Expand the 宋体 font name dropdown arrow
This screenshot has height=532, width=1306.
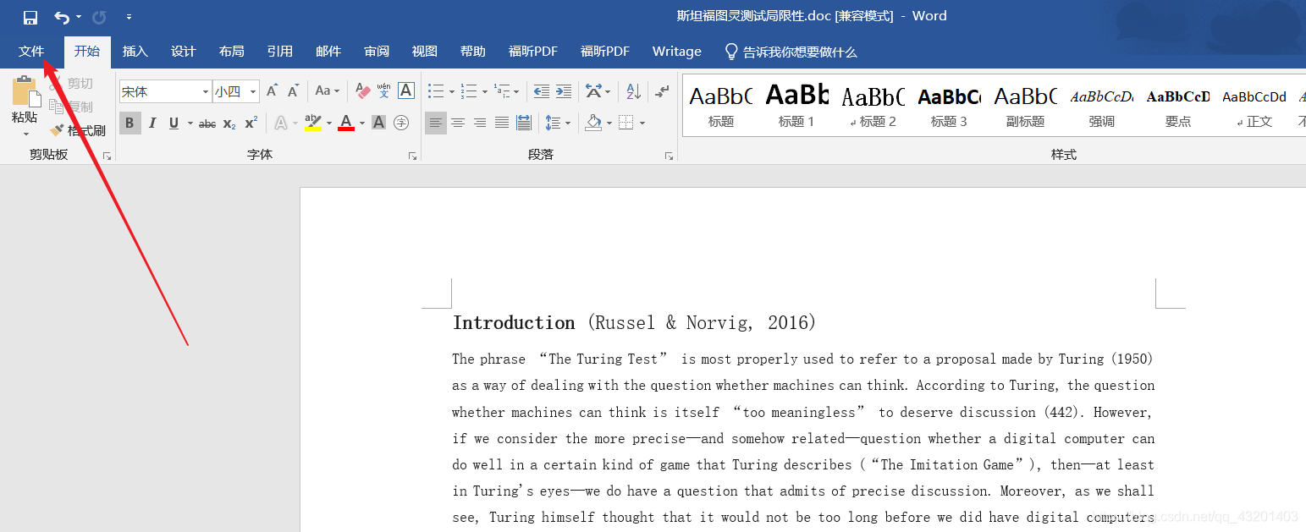coord(206,91)
